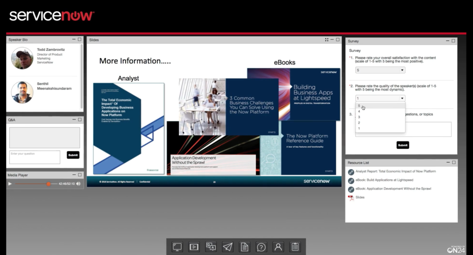Maximize the Resource List panel
Screen dimensions: 473x255
(454, 162)
